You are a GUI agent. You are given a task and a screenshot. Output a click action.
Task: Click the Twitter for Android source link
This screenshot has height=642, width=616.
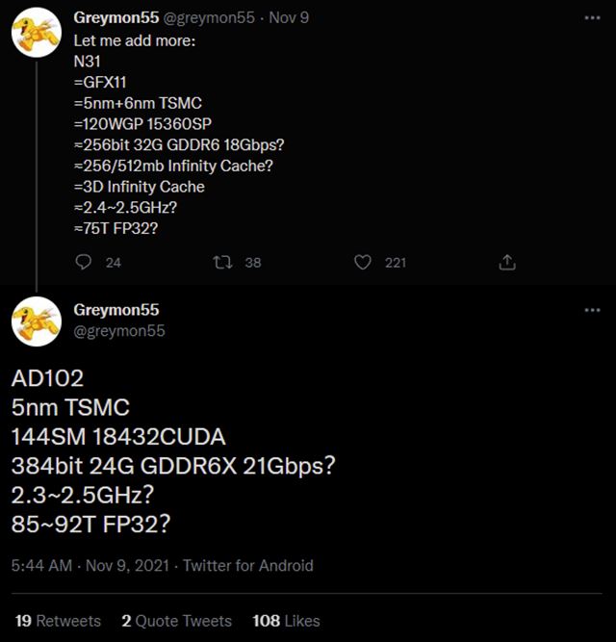pos(248,566)
